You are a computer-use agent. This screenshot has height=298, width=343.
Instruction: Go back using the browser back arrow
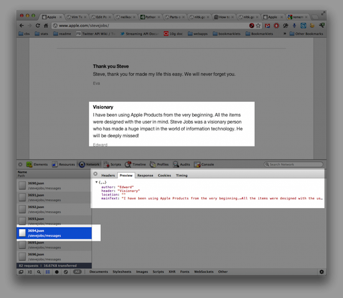tap(21, 25)
